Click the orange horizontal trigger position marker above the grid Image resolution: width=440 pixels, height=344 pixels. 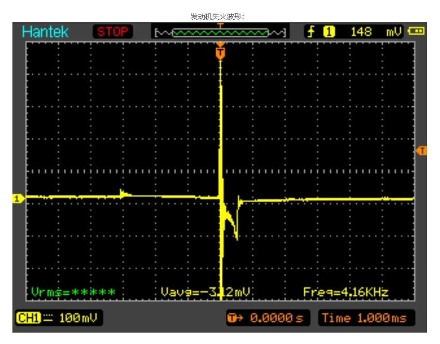point(221,52)
